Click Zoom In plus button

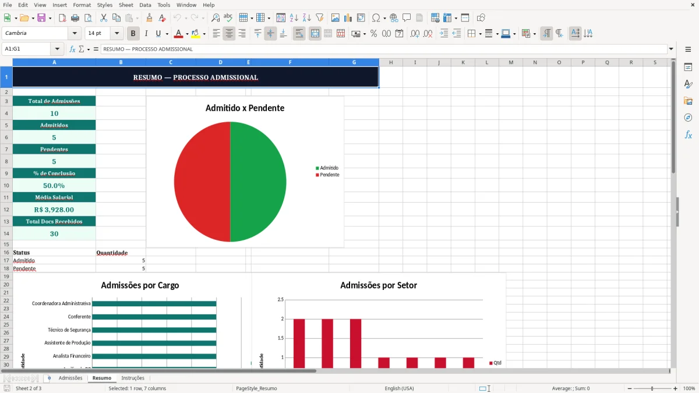click(676, 388)
